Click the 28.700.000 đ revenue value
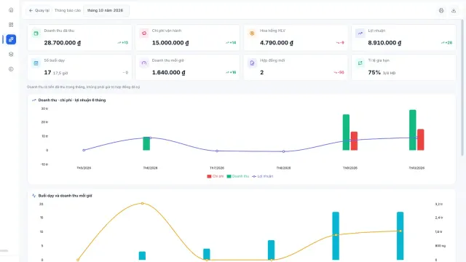Image resolution: width=466 pixels, height=262 pixels. pyautogui.click(x=63, y=43)
